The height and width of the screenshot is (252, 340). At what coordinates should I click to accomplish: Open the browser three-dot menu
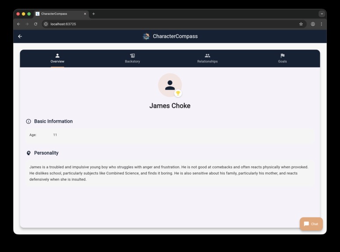322,24
